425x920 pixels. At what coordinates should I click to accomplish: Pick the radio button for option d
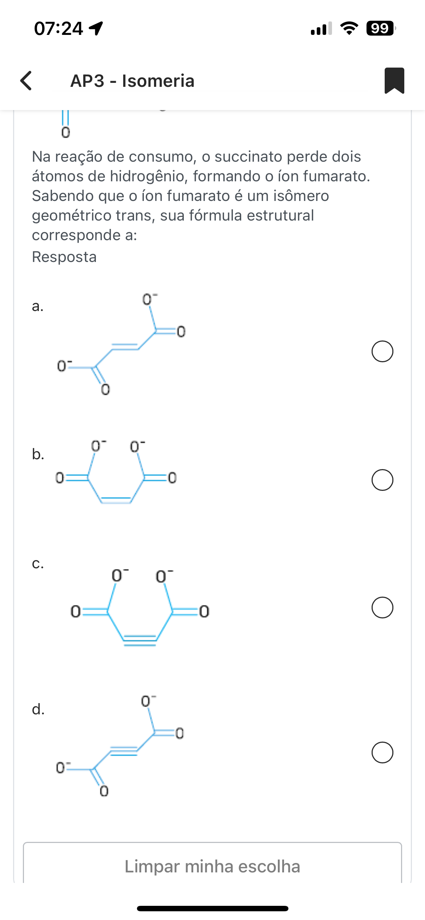382,752
